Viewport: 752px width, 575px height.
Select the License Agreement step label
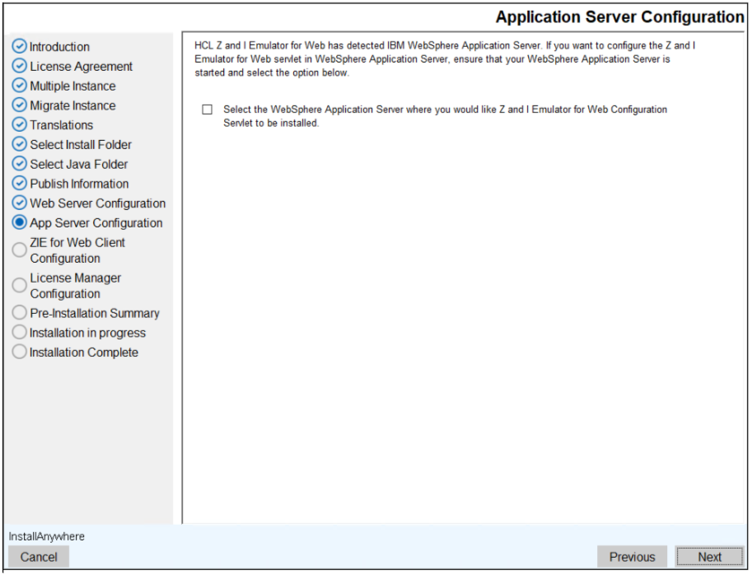[x=81, y=67]
